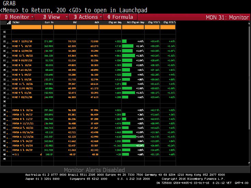Click the orange filter field under Act Chg on Day
This screenshot has height=188, width=251.
point(133,27)
